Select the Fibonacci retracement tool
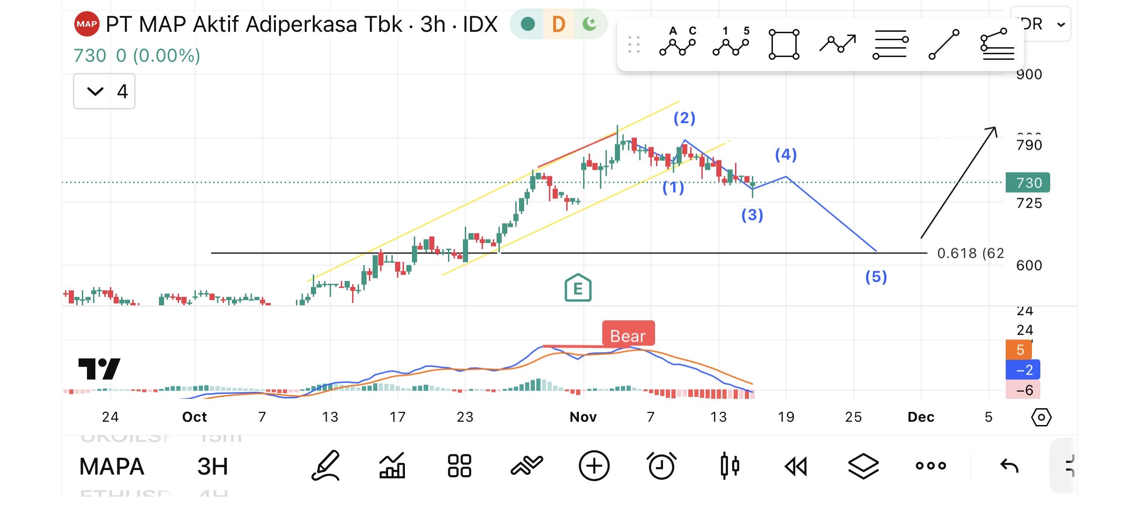 pos(890,44)
